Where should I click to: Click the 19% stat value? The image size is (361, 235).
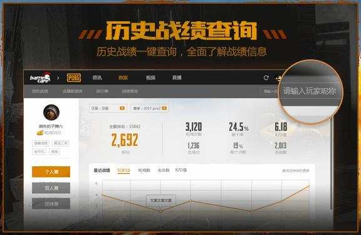[x=238, y=146]
